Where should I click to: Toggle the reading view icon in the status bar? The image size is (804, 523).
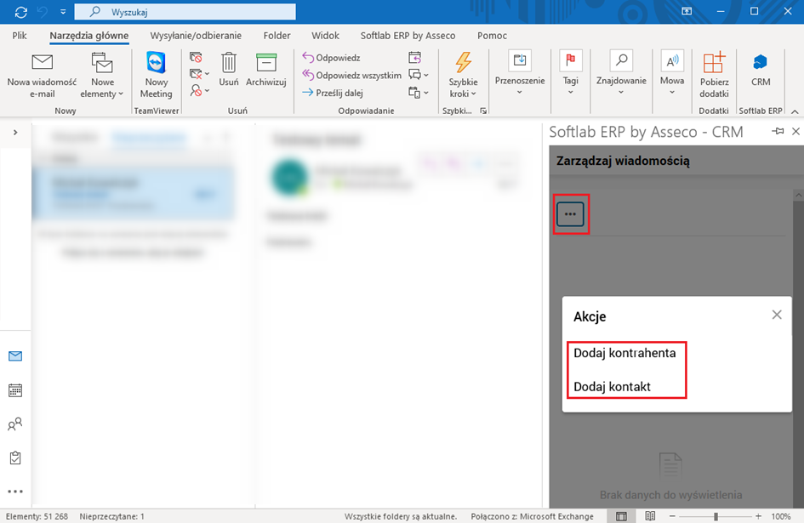coord(650,516)
